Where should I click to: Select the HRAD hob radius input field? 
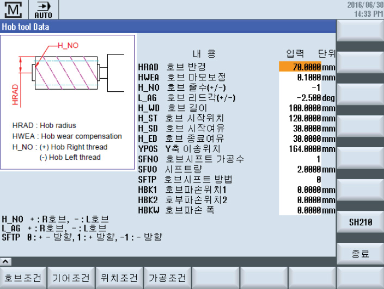pos(300,67)
